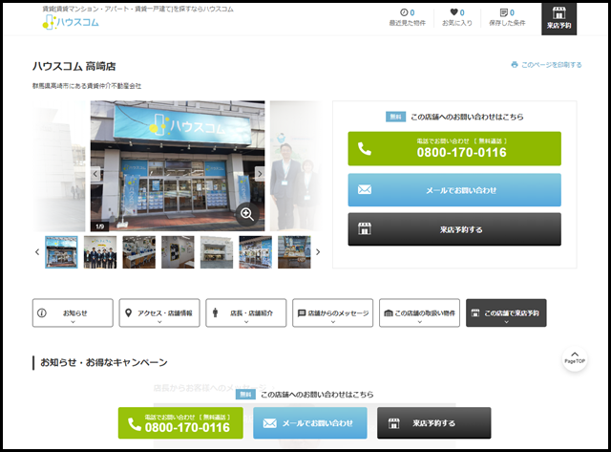Show next photo in main carousel
The height and width of the screenshot is (452, 611).
click(260, 174)
